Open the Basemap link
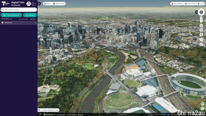The width and height of the screenshot is (206, 116). click(81, 115)
